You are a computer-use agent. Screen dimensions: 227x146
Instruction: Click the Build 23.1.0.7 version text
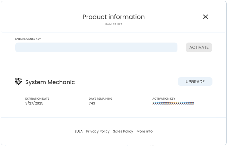point(114,24)
